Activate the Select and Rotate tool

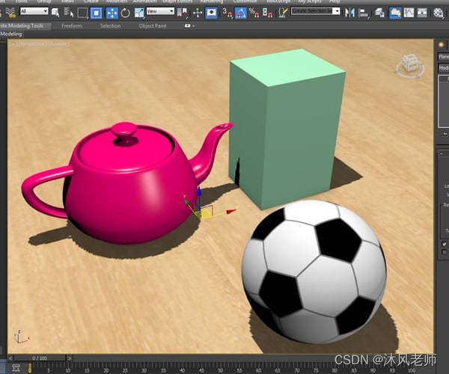point(125,13)
